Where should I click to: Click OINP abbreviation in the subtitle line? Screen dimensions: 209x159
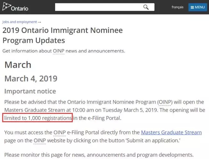coord(59,51)
